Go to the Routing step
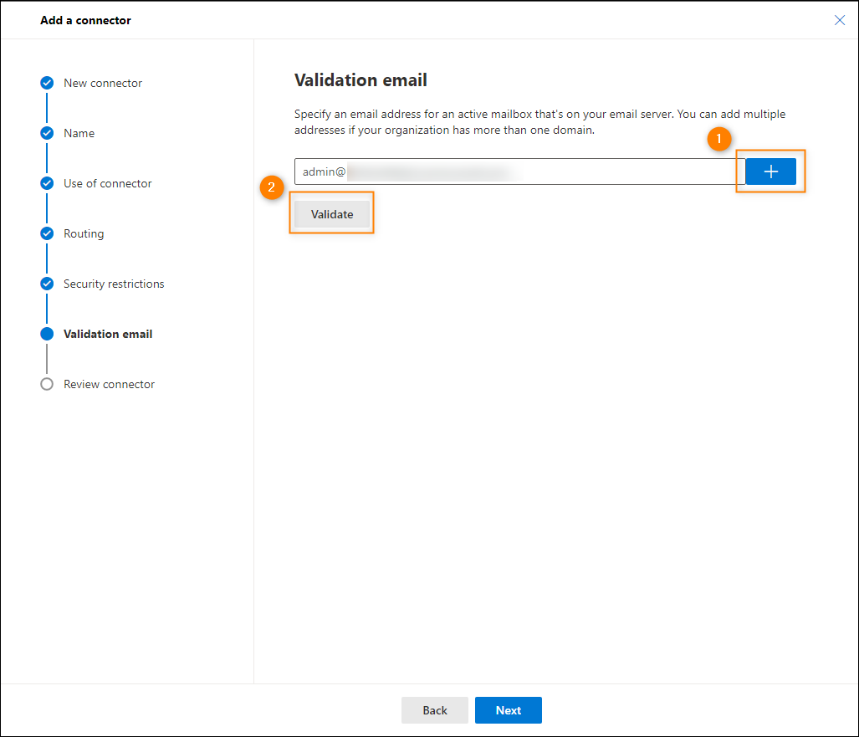Image resolution: width=859 pixels, height=737 pixels. [84, 233]
